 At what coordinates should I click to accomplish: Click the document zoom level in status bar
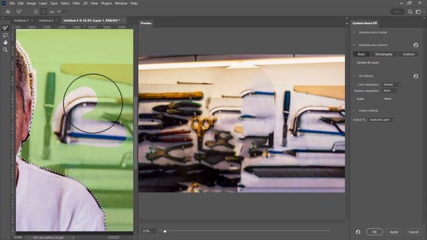click(x=18, y=237)
